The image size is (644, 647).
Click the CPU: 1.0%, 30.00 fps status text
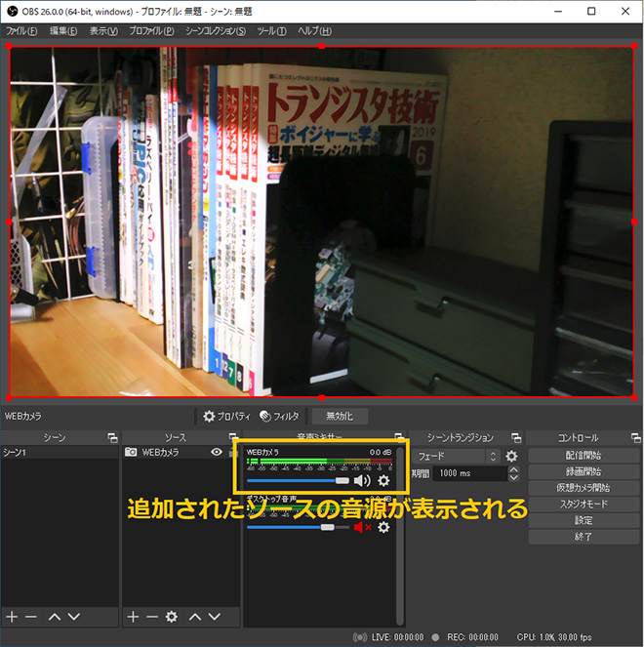554,637
